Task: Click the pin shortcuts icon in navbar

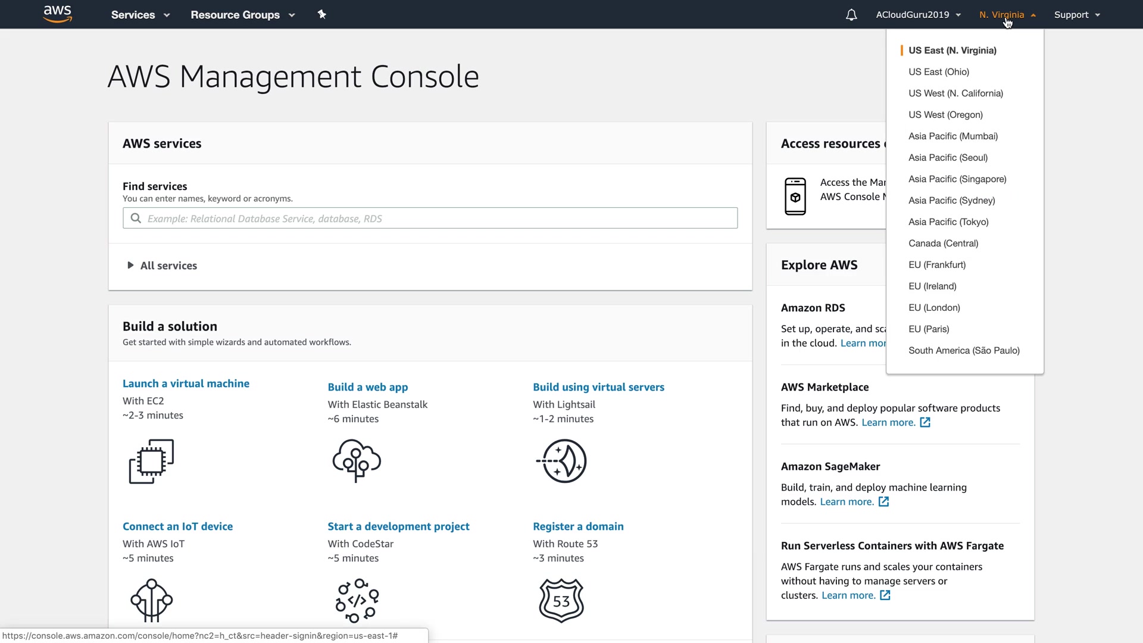Action: [x=322, y=14]
